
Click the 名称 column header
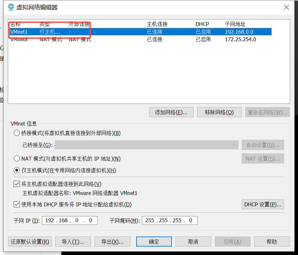tap(23, 24)
